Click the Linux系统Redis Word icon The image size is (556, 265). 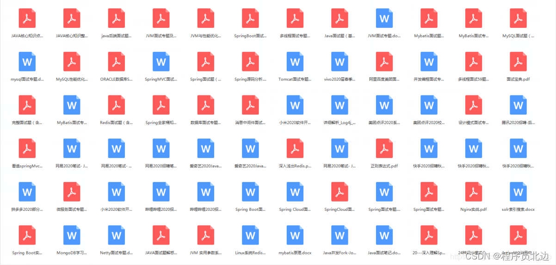(251, 235)
